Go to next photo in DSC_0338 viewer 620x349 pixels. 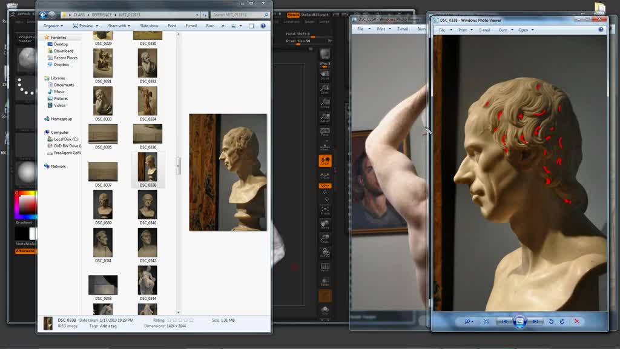(x=535, y=321)
